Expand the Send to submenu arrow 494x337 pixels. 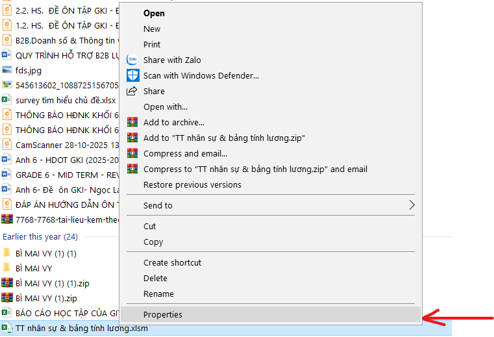click(412, 205)
